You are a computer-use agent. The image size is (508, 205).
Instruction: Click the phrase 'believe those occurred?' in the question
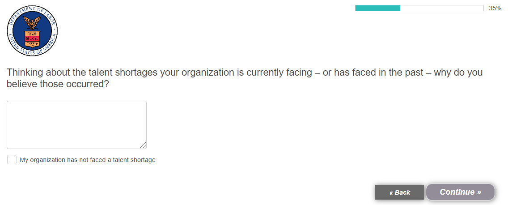pyautogui.click(x=58, y=84)
